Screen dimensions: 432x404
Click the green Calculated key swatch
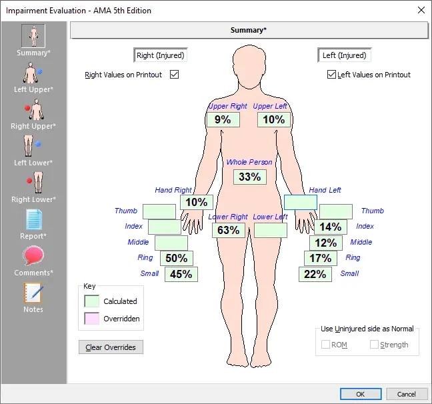pos(92,301)
